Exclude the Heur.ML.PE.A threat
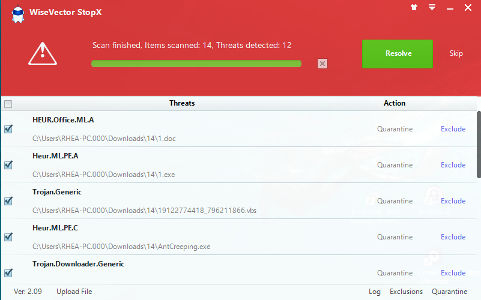Image resolution: width=481 pixels, height=300 pixels. pyautogui.click(x=453, y=165)
